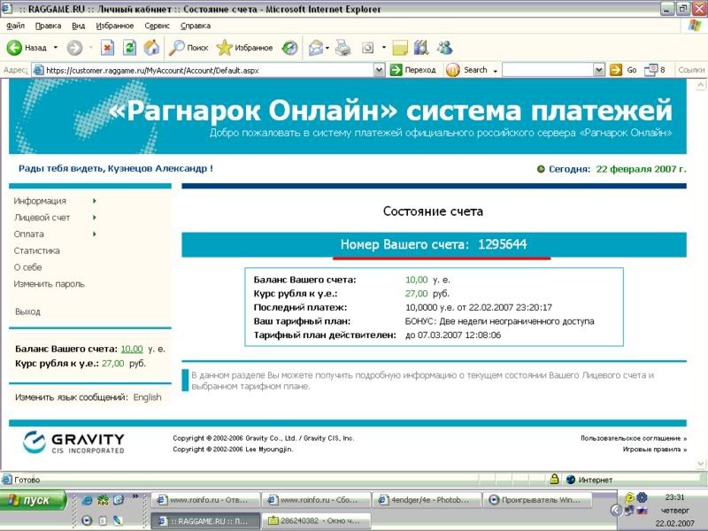Expand the Лицевой счет submenu arrow

click(95, 217)
